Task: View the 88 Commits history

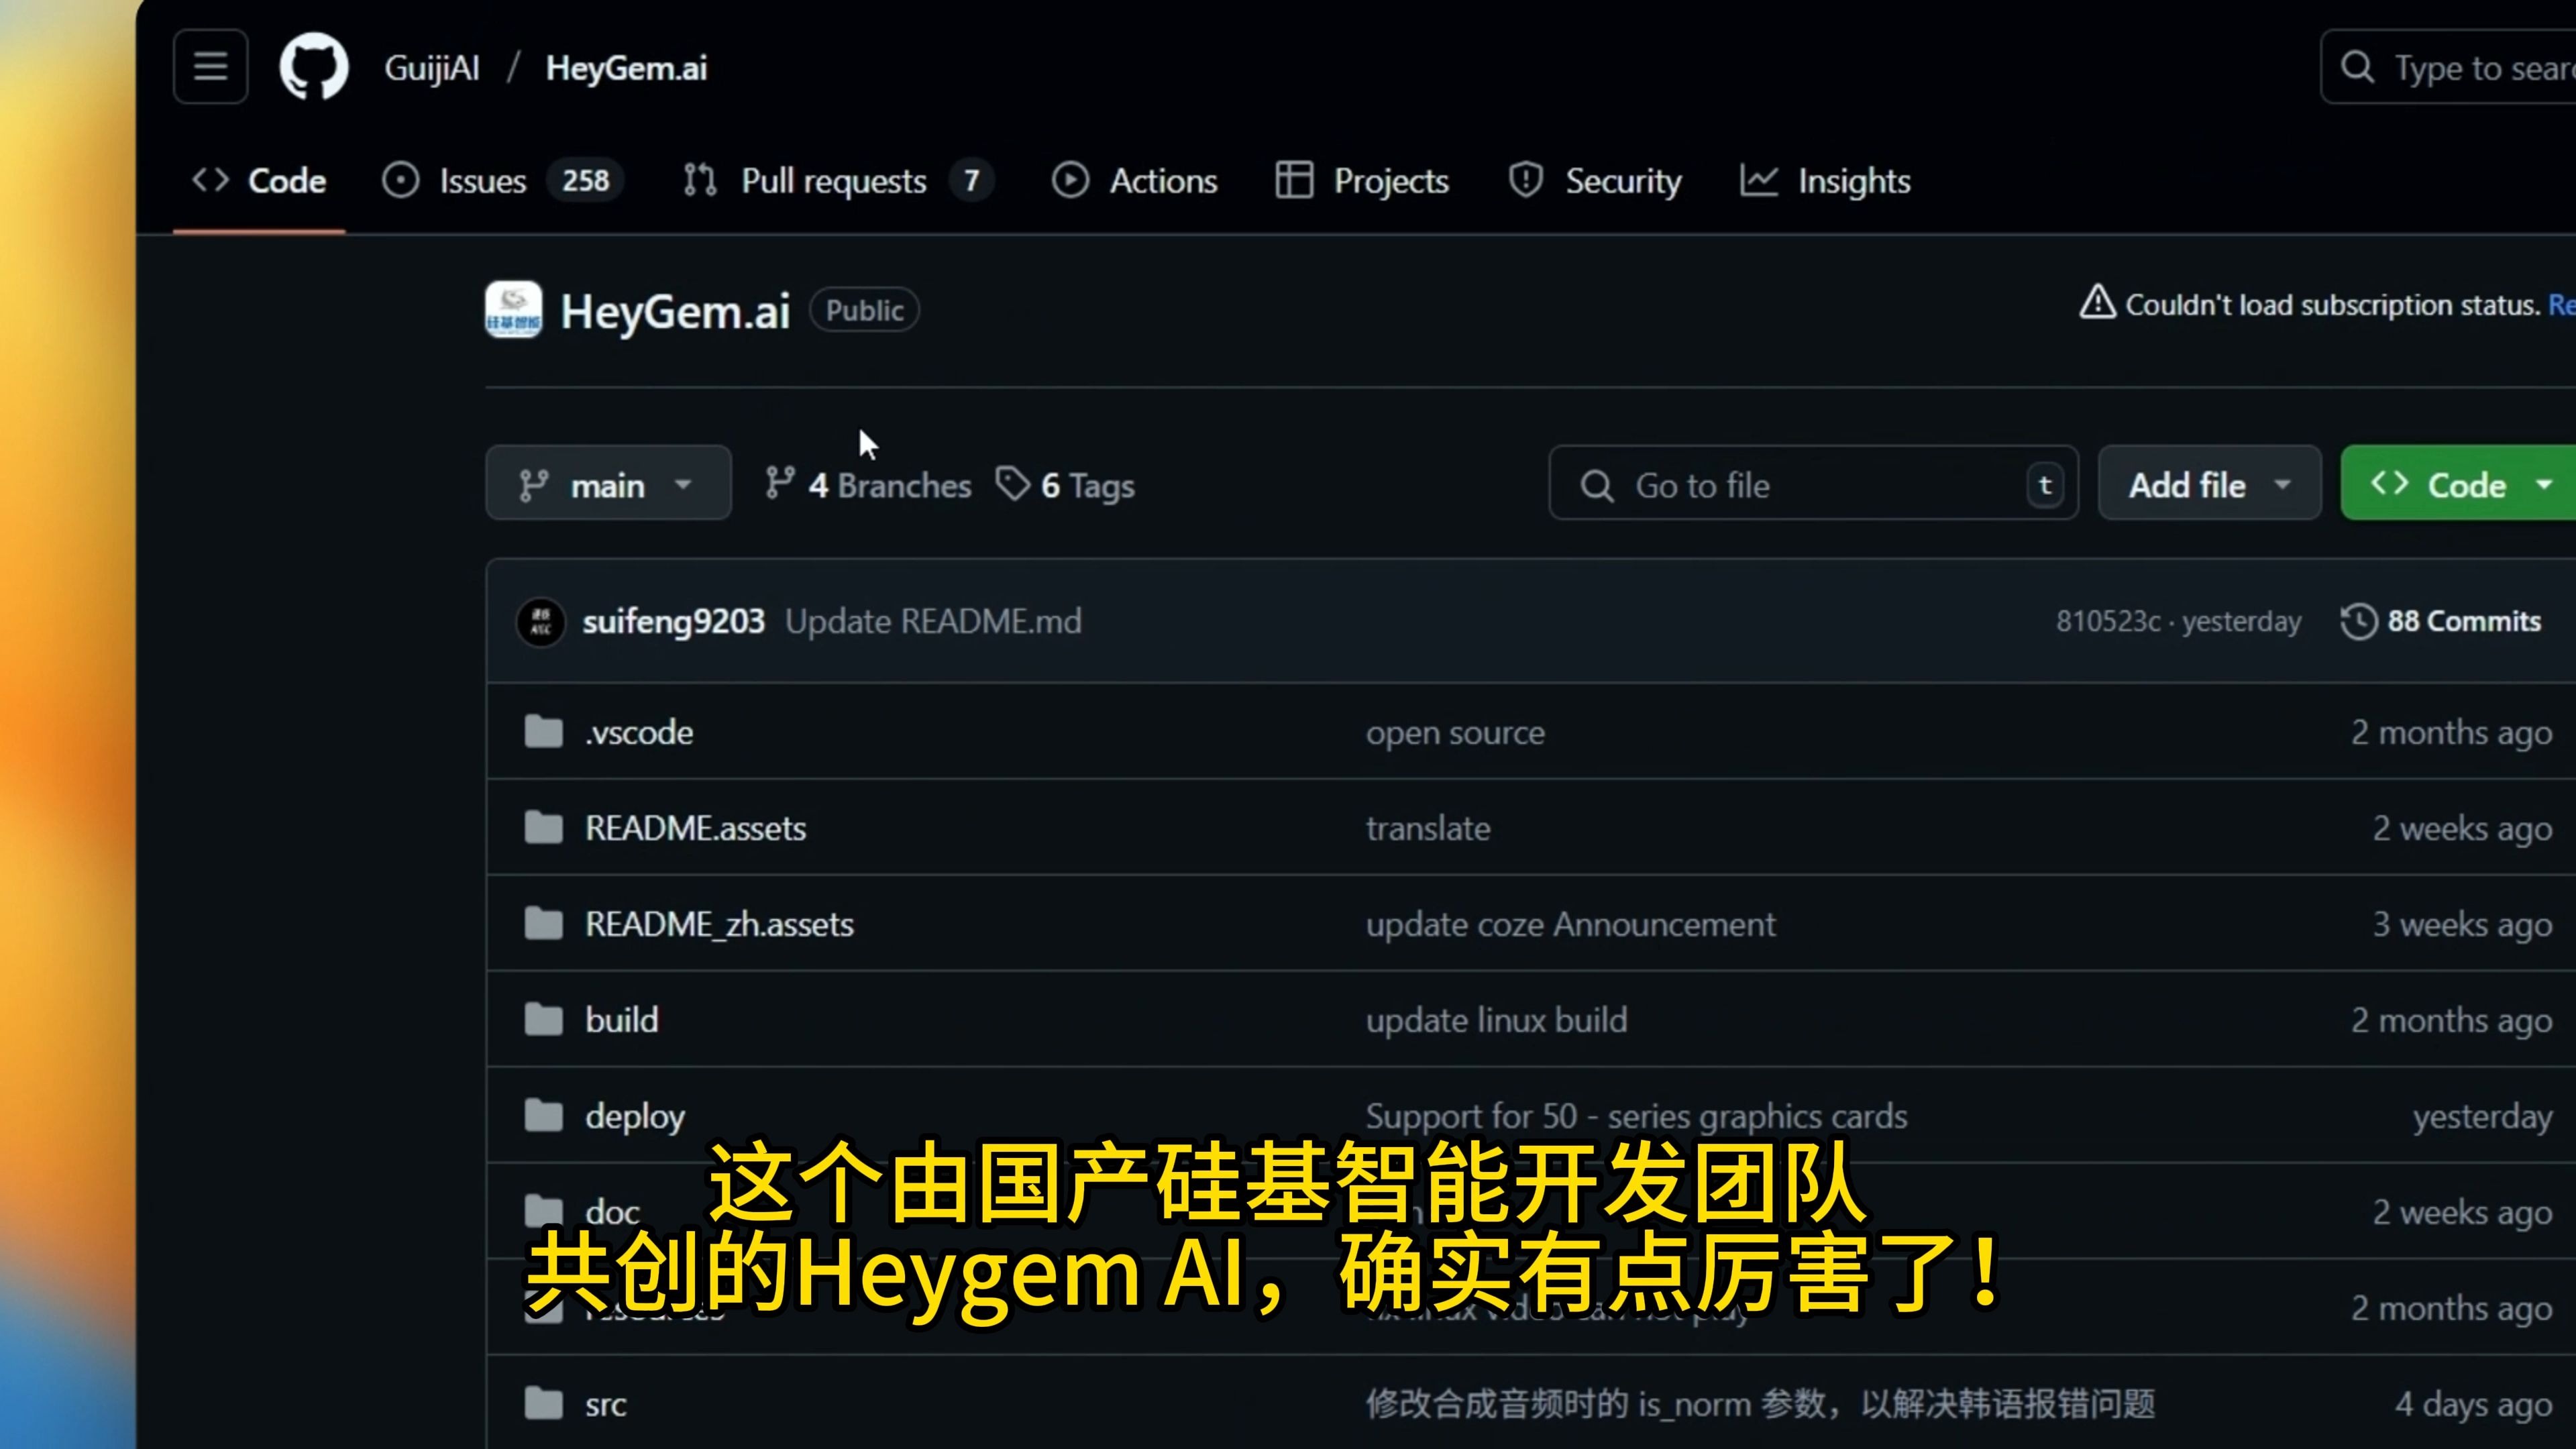Action: (2440, 621)
